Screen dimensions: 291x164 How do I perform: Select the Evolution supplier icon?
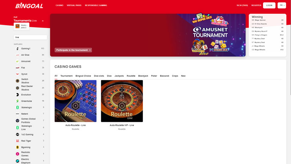(17, 95)
